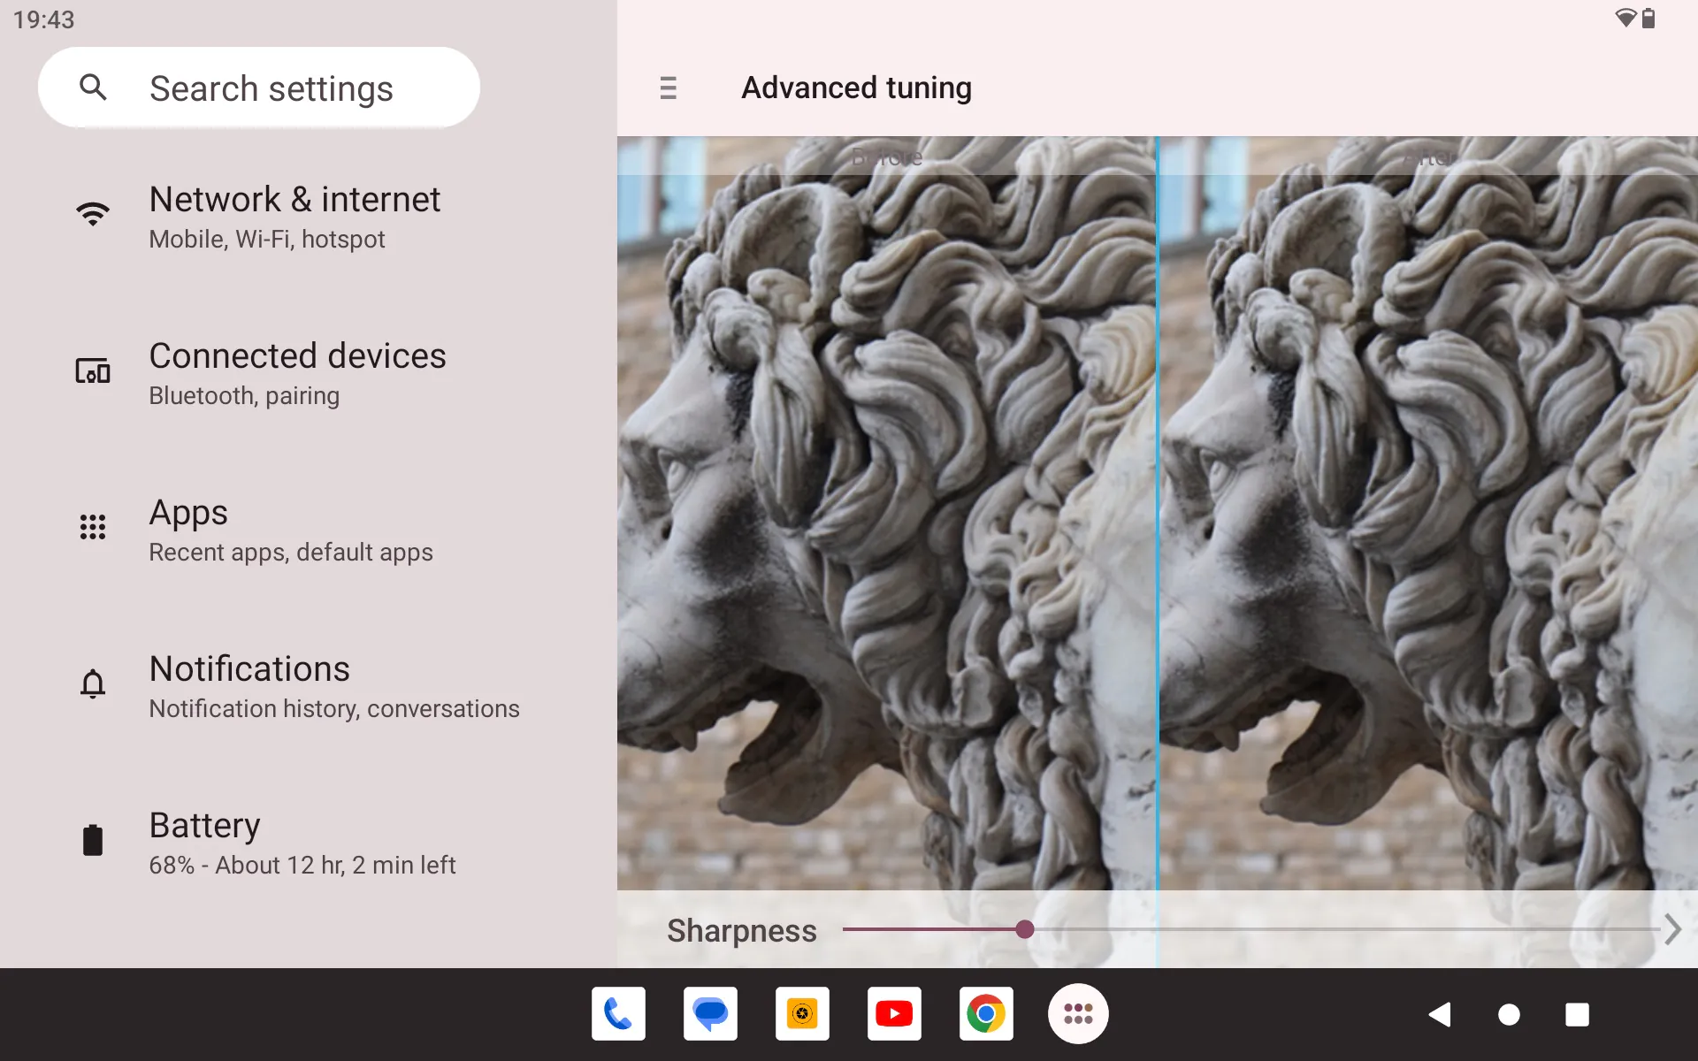Click the 19:43 clock in status bar
Viewport: 1698px width, 1061px height.
coord(44,19)
